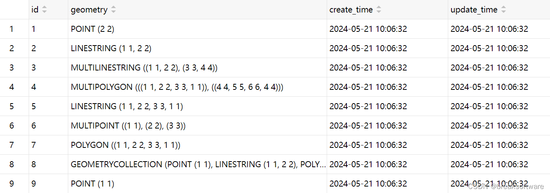Click the POINT (2 2) geometry cell

click(197, 29)
